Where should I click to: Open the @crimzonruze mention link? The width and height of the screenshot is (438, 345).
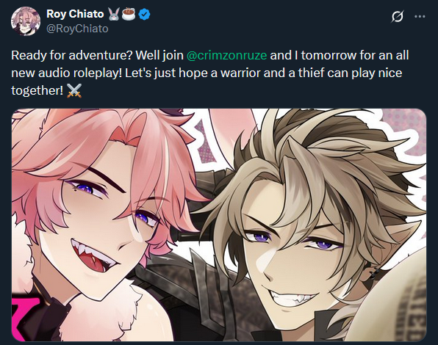[x=226, y=55]
